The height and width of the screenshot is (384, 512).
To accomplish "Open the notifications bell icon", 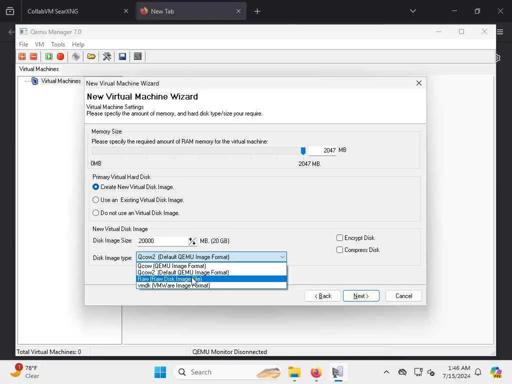I will pyautogui.click(x=478, y=372).
